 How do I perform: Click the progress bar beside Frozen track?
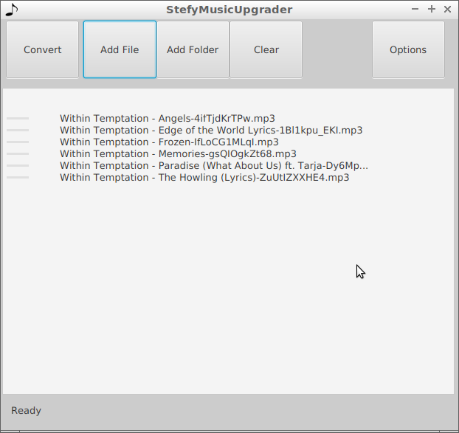tap(18, 142)
